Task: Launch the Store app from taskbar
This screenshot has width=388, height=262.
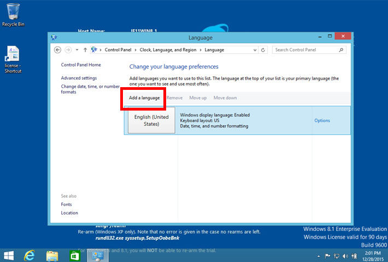Action: point(75,255)
